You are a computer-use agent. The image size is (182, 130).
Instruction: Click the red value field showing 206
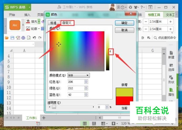[76, 82]
